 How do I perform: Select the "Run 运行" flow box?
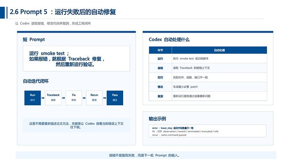pyautogui.click(x=33, y=98)
